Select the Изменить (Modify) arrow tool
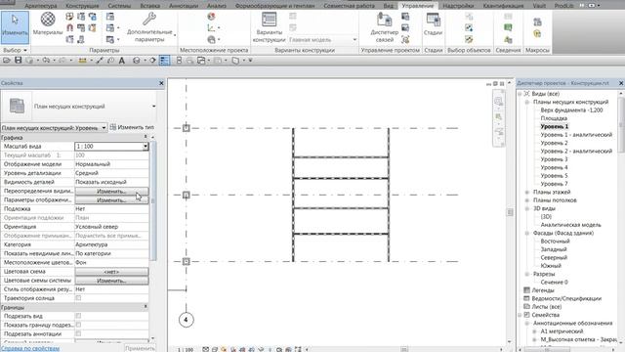Viewport: 625px width, 352px height. pos(15,27)
